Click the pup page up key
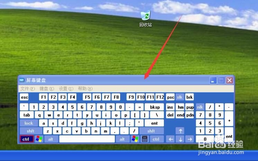 point(190,107)
